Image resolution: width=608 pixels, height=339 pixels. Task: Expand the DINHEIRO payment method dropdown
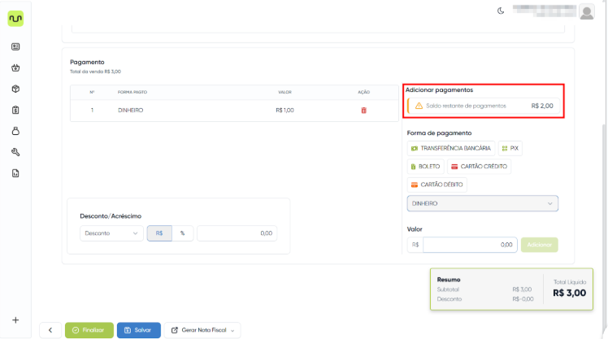tap(482, 203)
